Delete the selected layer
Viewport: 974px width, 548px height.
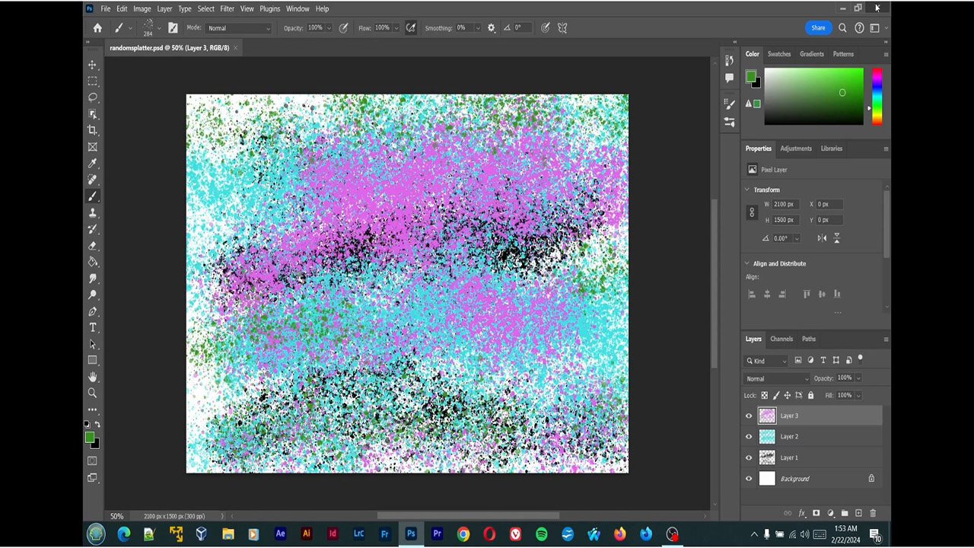coord(873,514)
